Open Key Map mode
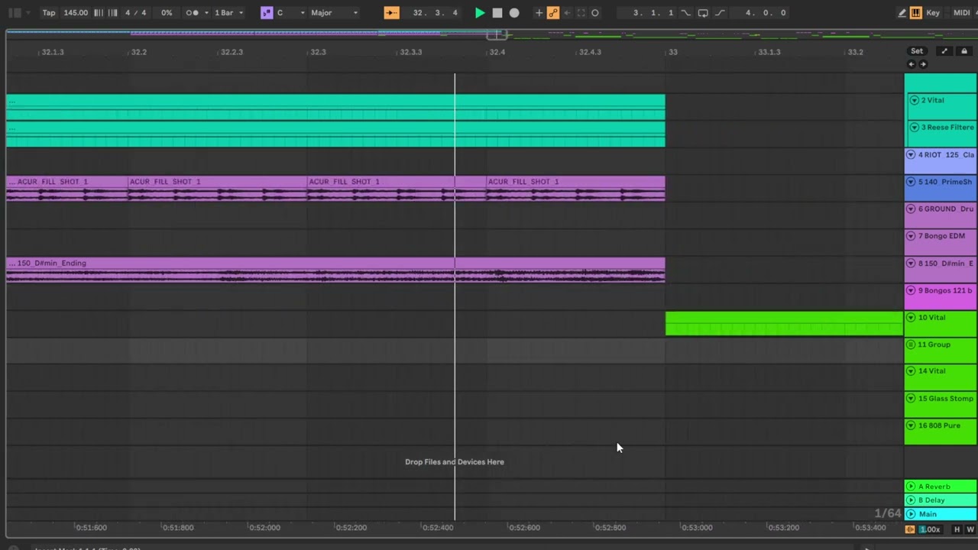 pyautogui.click(x=933, y=13)
